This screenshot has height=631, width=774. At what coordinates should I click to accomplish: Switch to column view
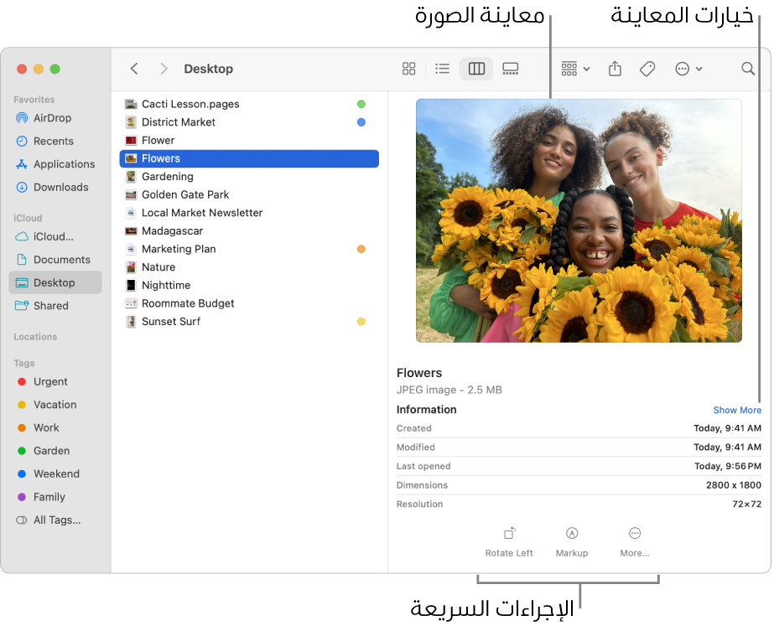pyautogui.click(x=476, y=69)
